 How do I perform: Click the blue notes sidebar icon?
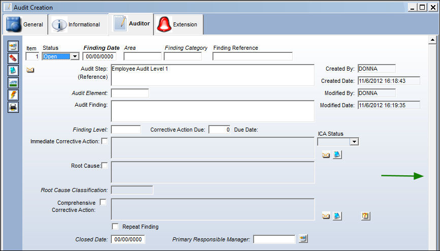coord(13,71)
